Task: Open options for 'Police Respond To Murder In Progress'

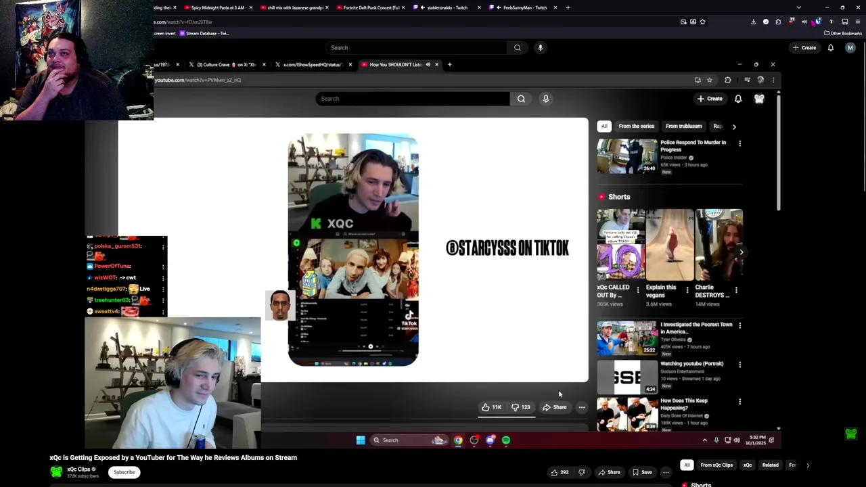Action: (x=739, y=143)
